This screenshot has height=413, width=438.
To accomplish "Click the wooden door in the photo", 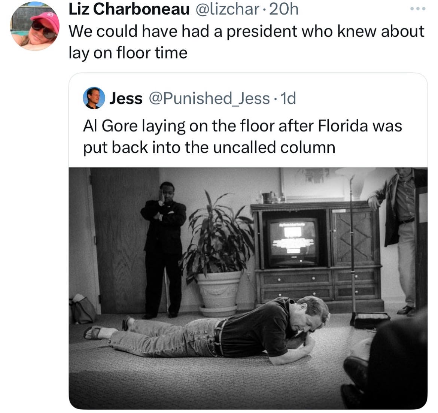I will [x=124, y=240].
